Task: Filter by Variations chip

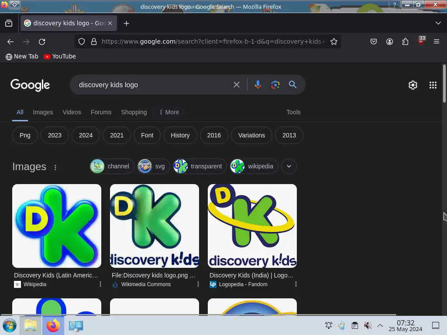Action: (251, 135)
